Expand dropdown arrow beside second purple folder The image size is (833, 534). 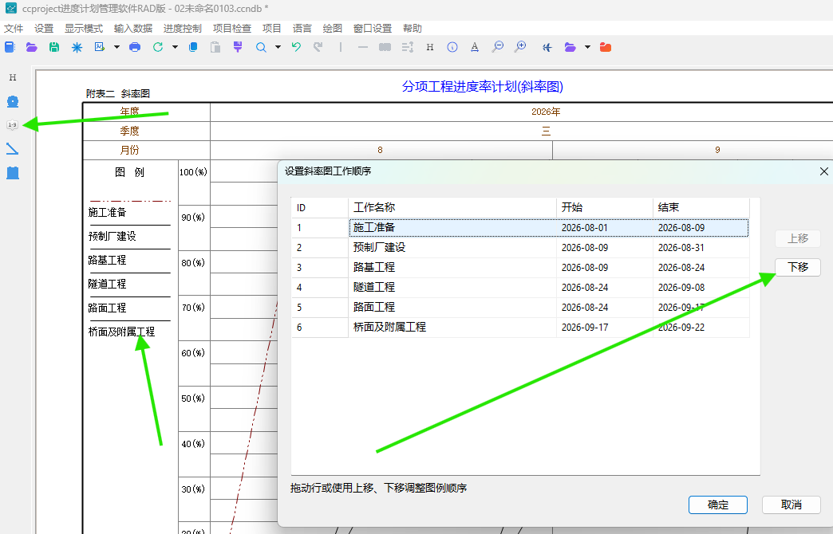pos(587,47)
